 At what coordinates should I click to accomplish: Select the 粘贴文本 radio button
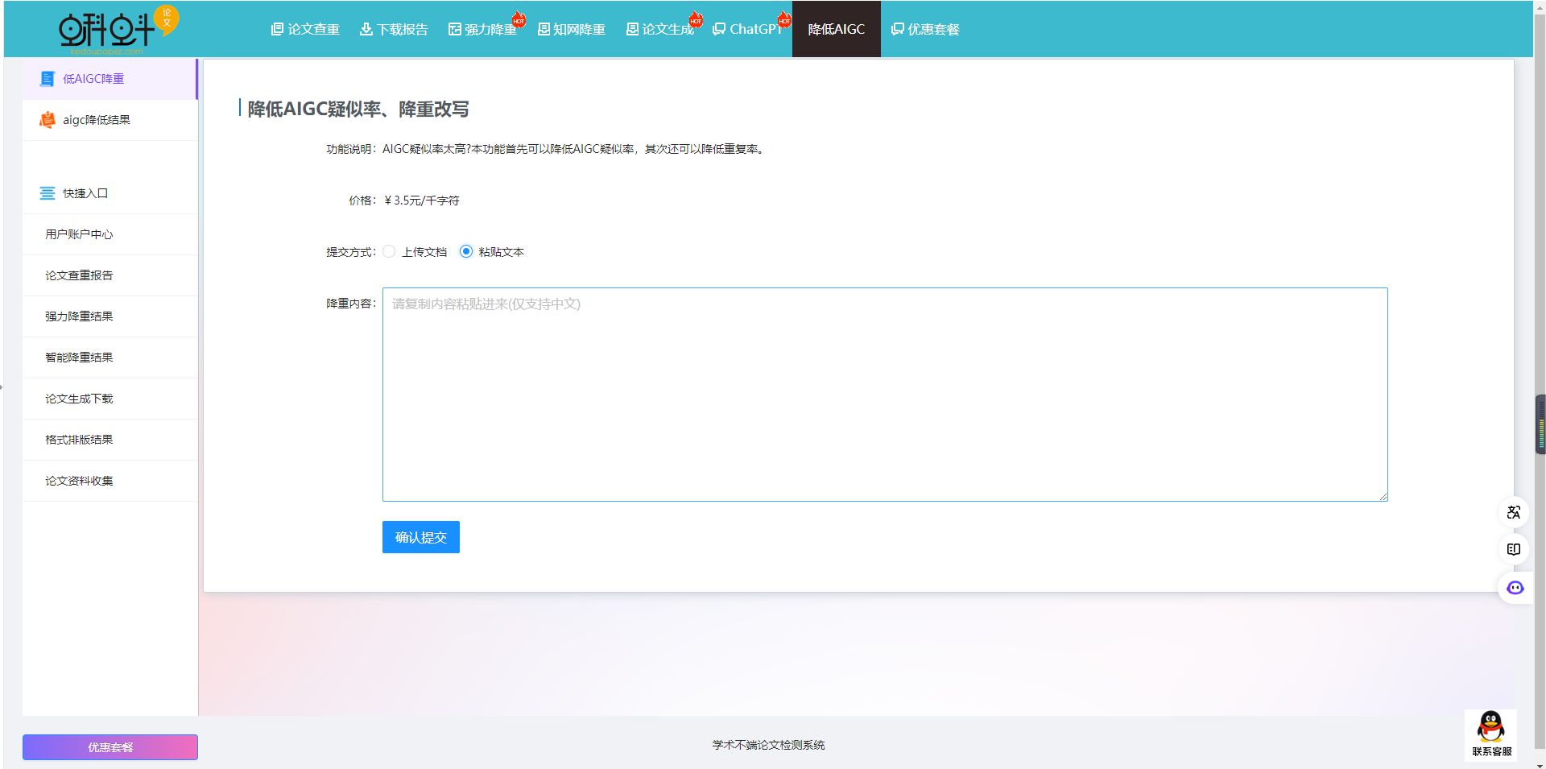(466, 252)
